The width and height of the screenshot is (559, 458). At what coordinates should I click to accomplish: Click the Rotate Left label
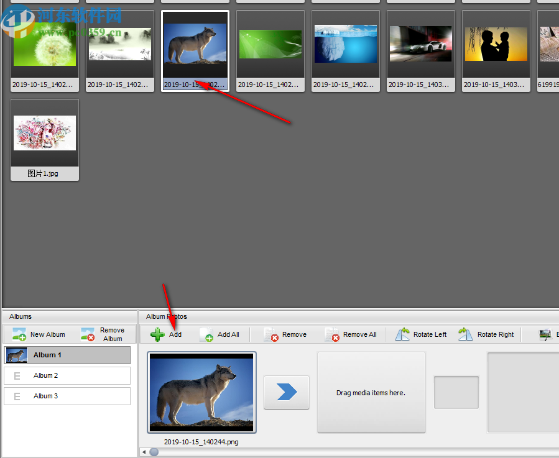(x=430, y=334)
